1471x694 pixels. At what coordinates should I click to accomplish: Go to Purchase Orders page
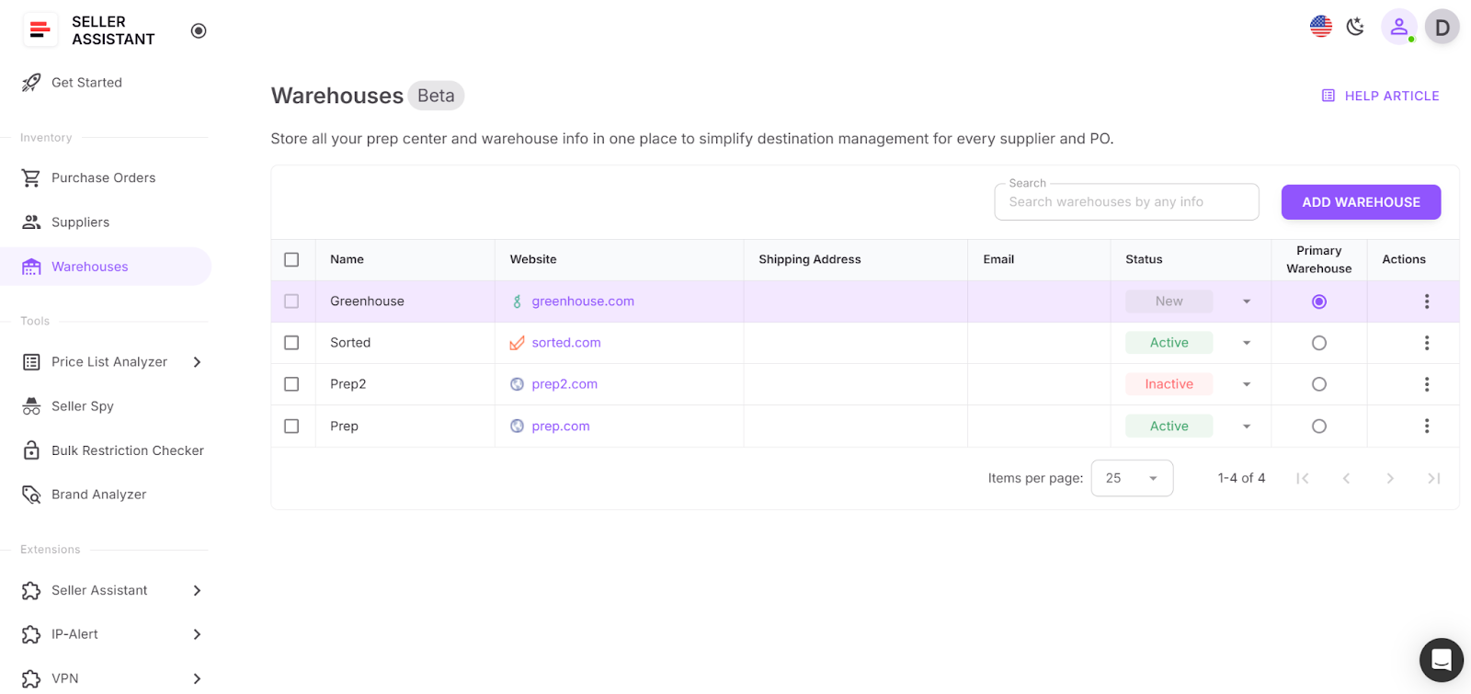pyautogui.click(x=103, y=178)
